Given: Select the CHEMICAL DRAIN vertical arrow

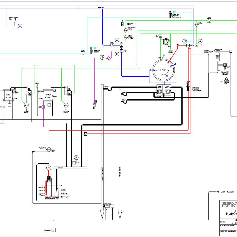Looking at the screenshot, I should click(x=102, y=151).
